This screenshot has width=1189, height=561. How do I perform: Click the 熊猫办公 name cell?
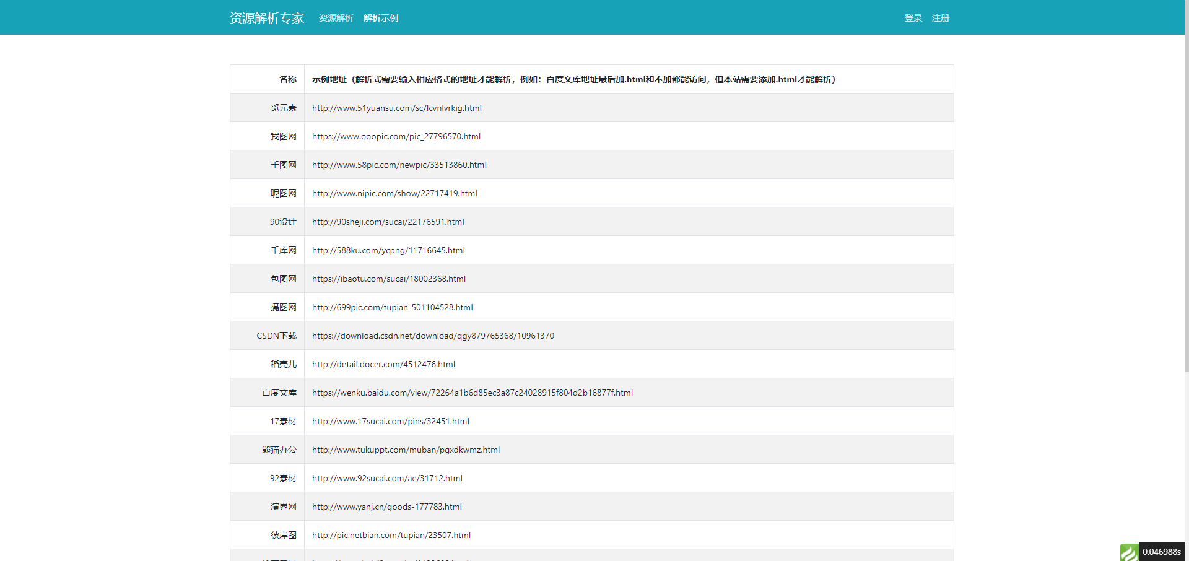coord(267,450)
